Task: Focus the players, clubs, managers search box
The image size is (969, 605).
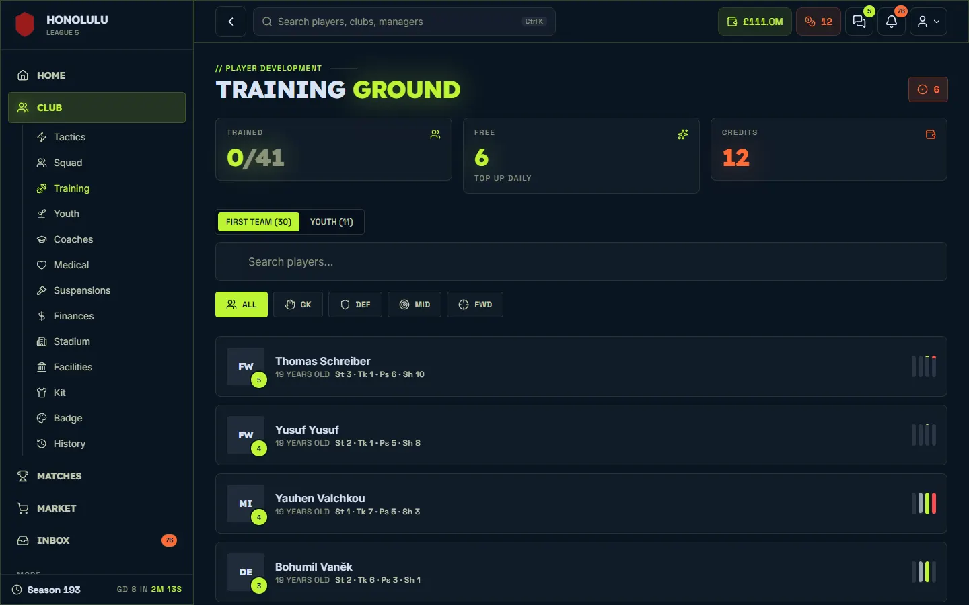Action: tap(404, 22)
